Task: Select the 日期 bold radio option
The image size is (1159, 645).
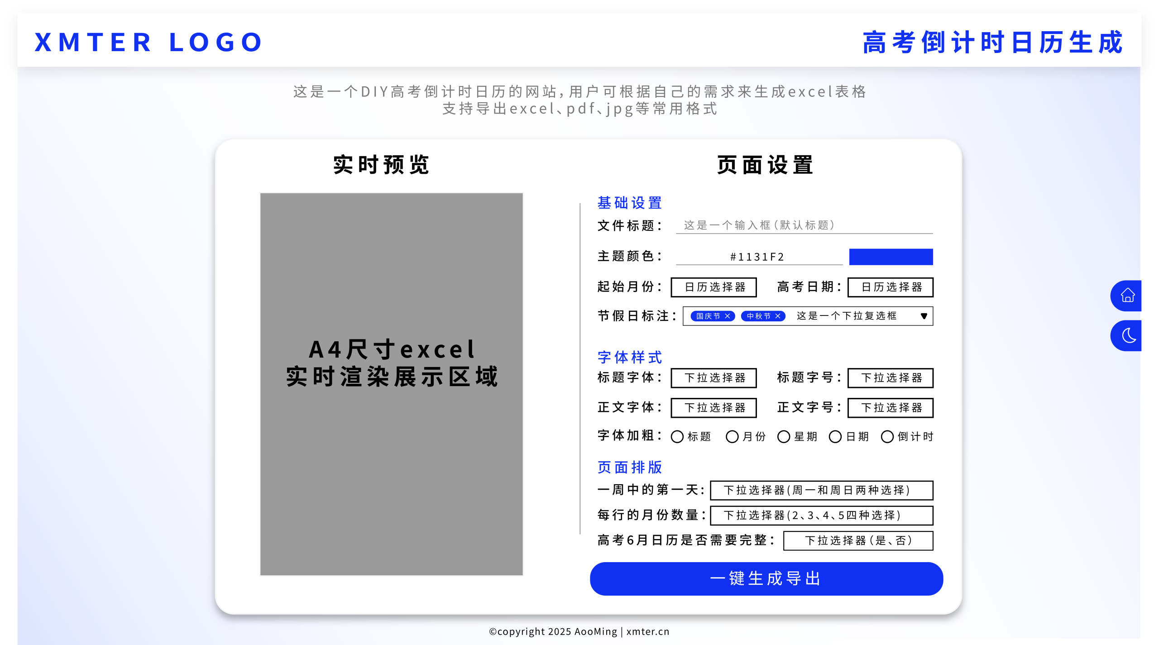Action: pyautogui.click(x=835, y=437)
